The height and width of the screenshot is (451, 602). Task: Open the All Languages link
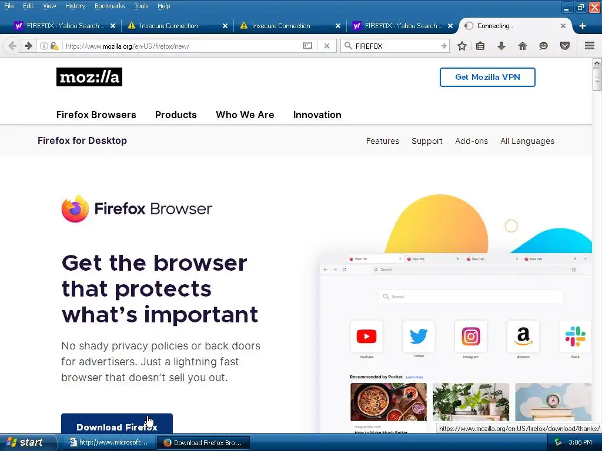pyautogui.click(x=527, y=141)
